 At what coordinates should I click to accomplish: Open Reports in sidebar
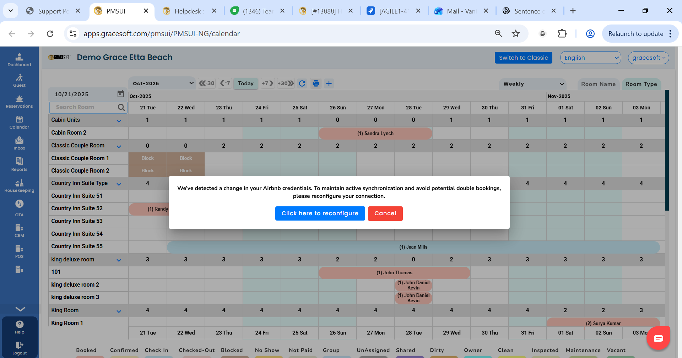point(19,164)
